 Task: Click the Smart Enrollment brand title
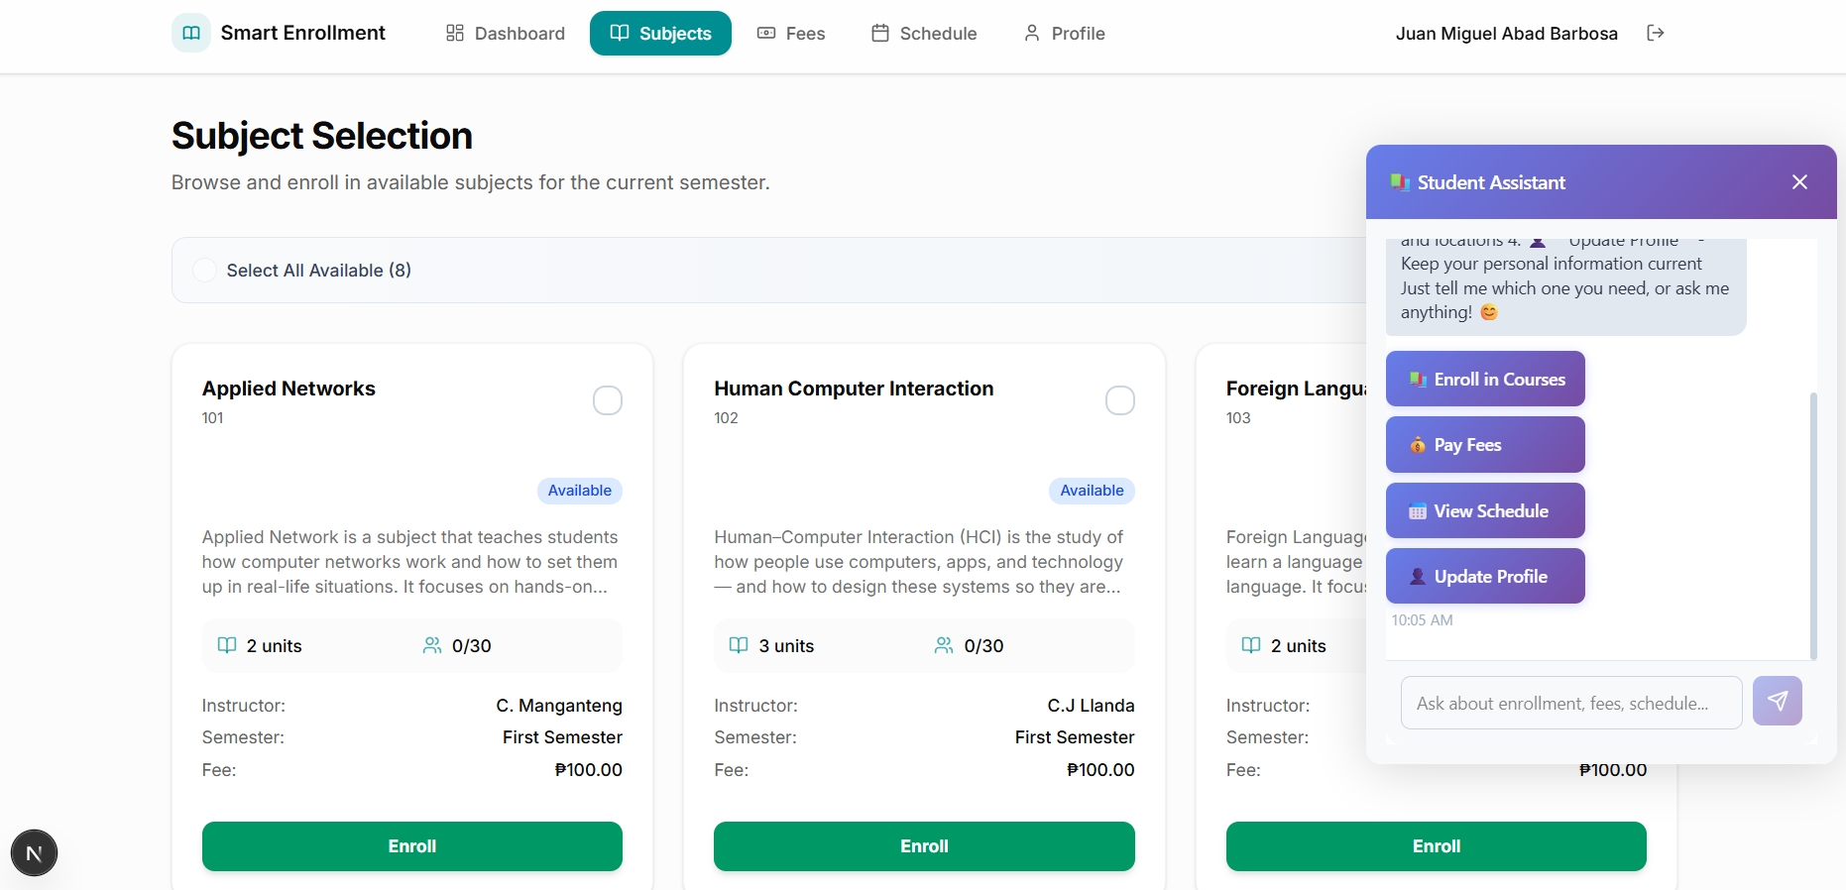click(x=302, y=33)
